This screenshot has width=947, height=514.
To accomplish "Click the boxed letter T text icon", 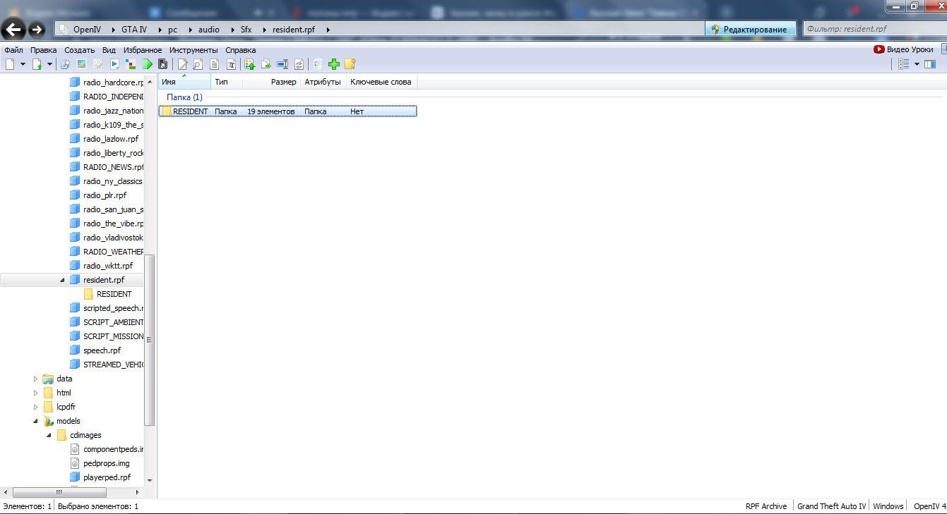I will coord(231,64).
